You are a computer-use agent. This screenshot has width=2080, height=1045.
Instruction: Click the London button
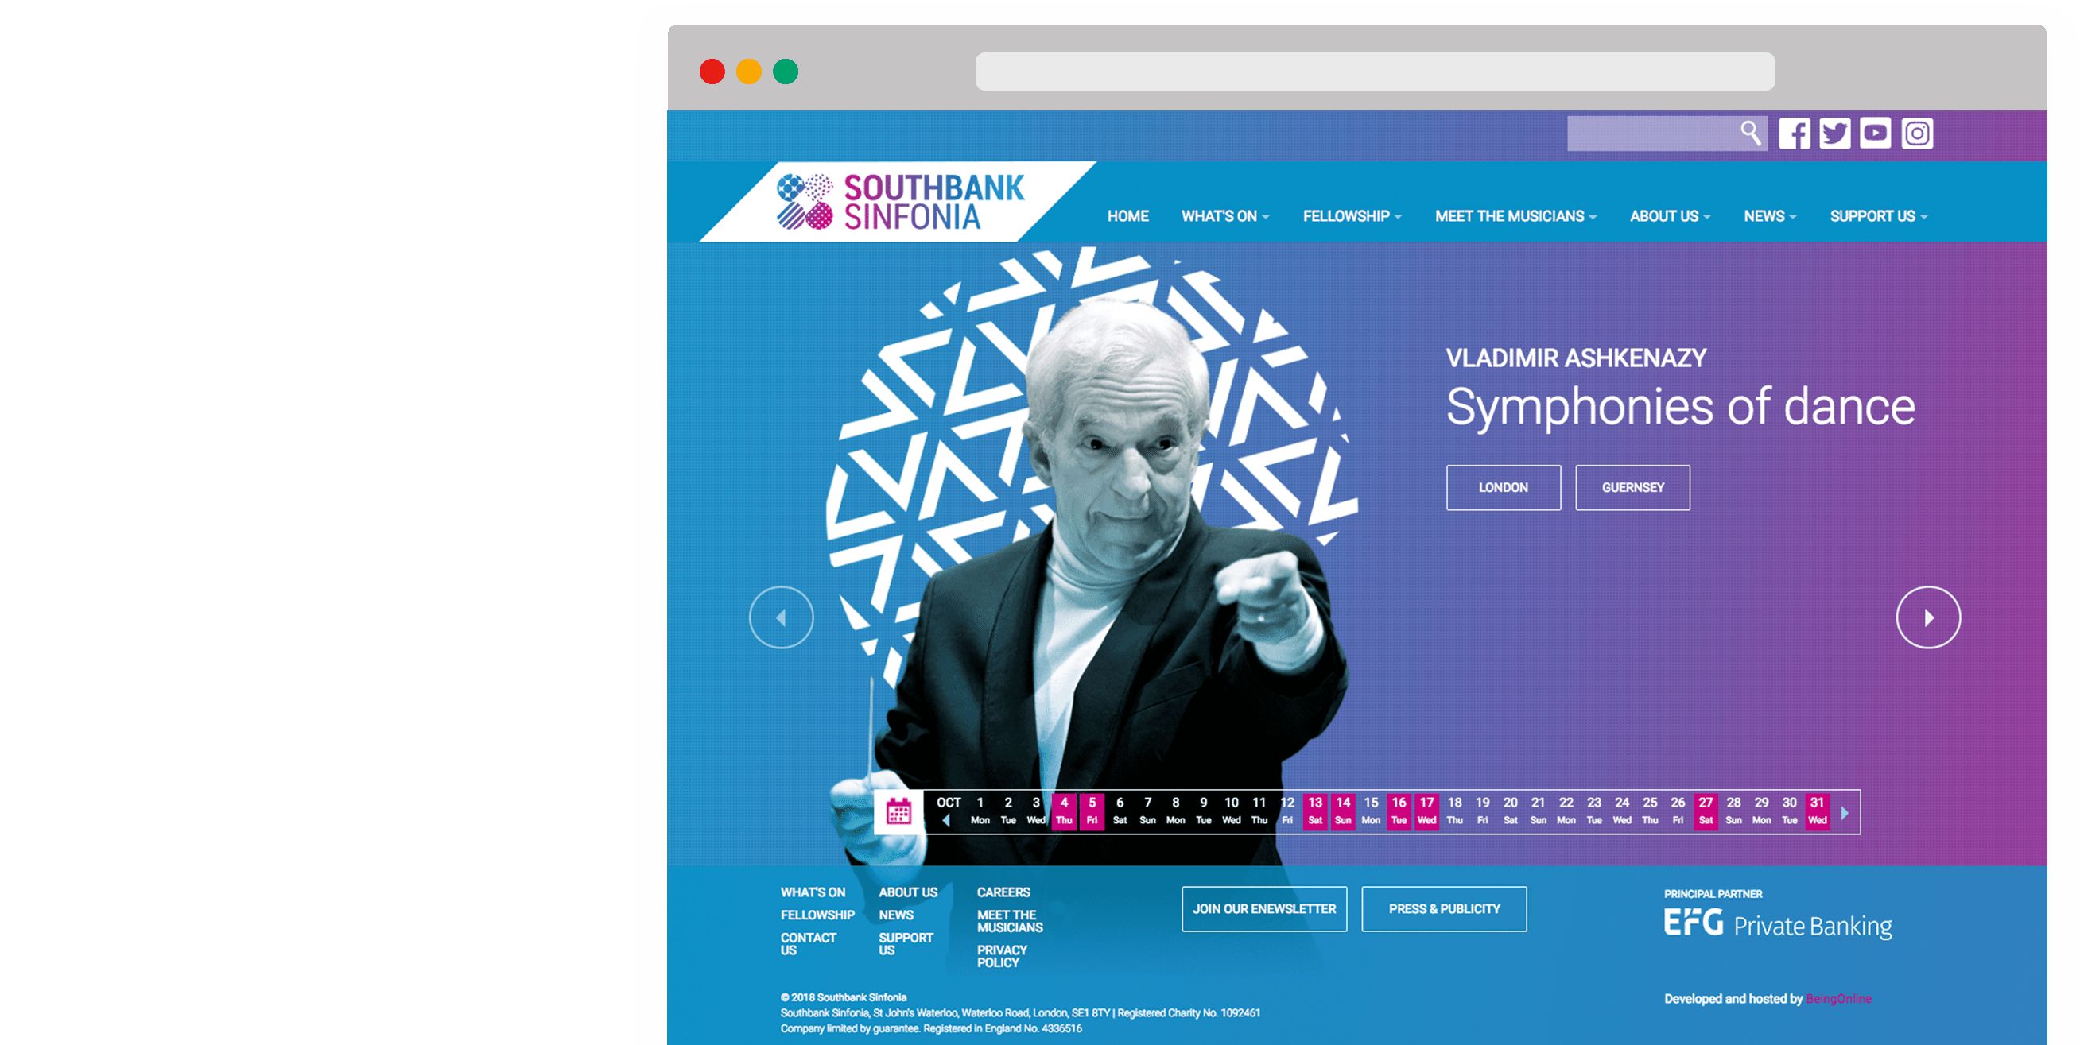(1503, 487)
